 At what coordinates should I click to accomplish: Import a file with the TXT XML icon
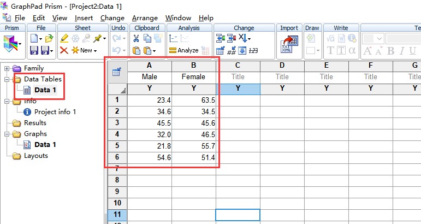click(289, 44)
